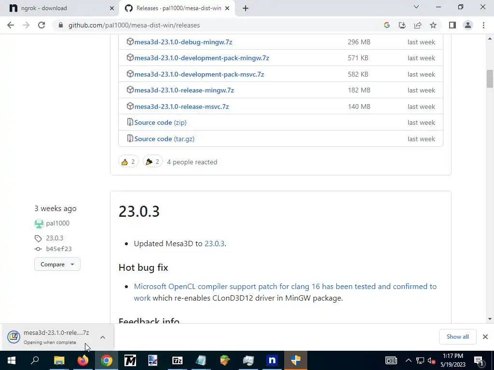
Task: Close the Releases mesa-dist-win tab
Action: [227, 9]
